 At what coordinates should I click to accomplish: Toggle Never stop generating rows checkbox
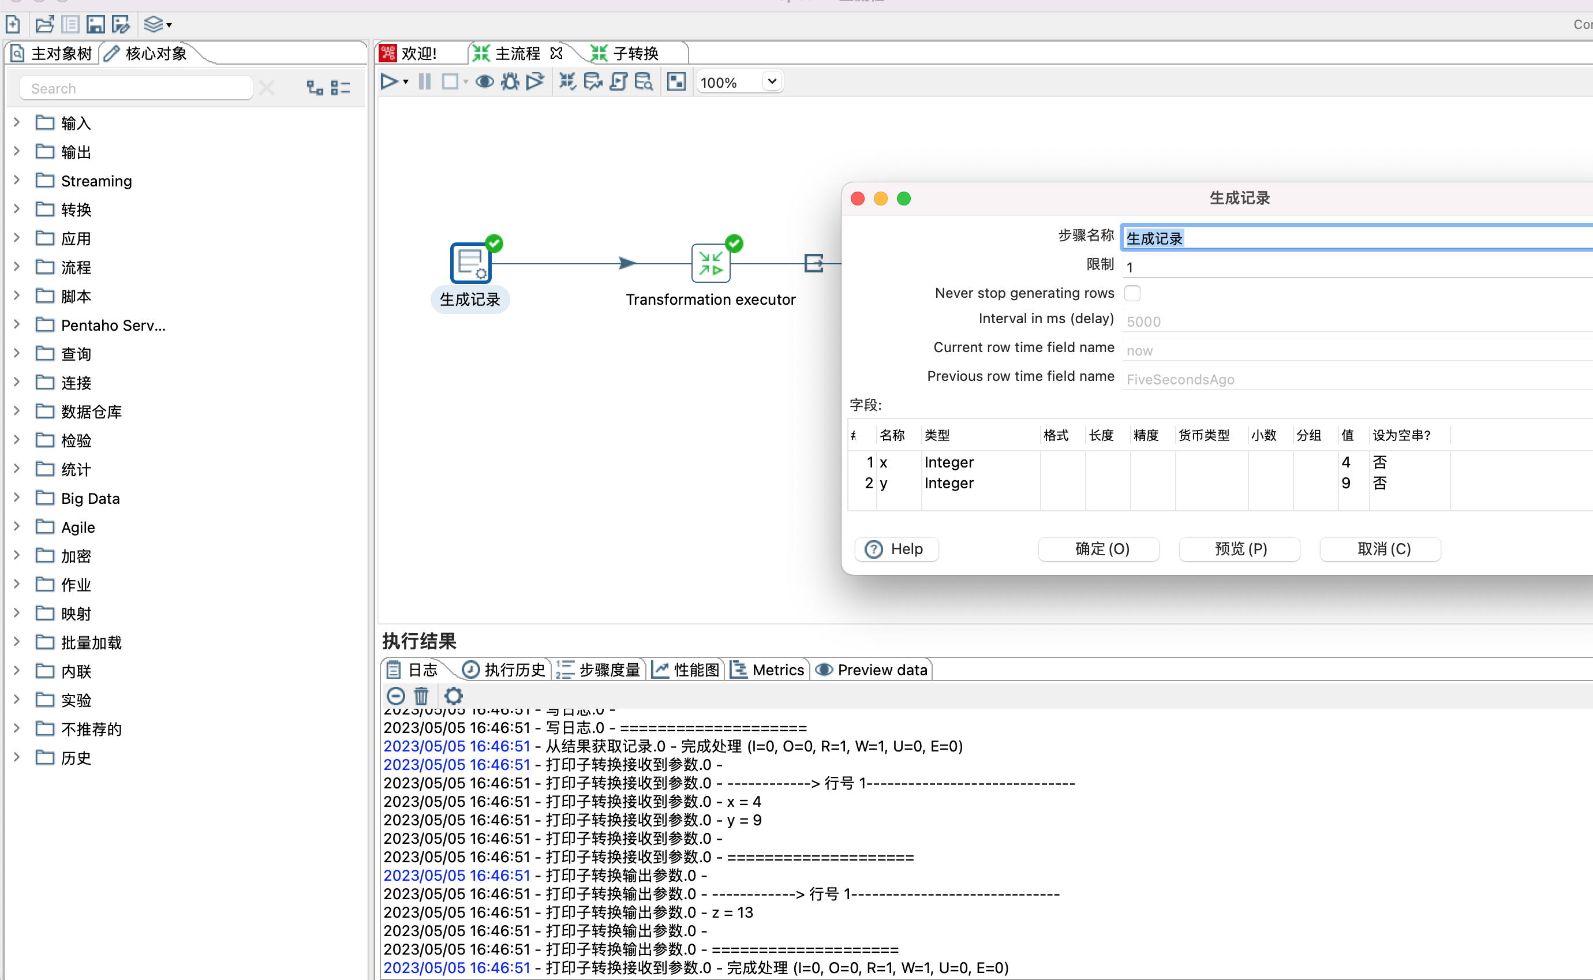pos(1132,293)
